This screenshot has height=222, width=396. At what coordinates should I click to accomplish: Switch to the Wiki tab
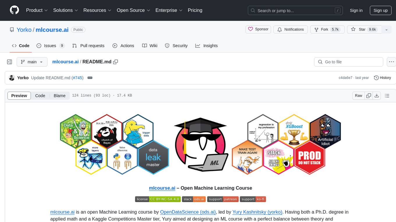[x=150, y=46]
